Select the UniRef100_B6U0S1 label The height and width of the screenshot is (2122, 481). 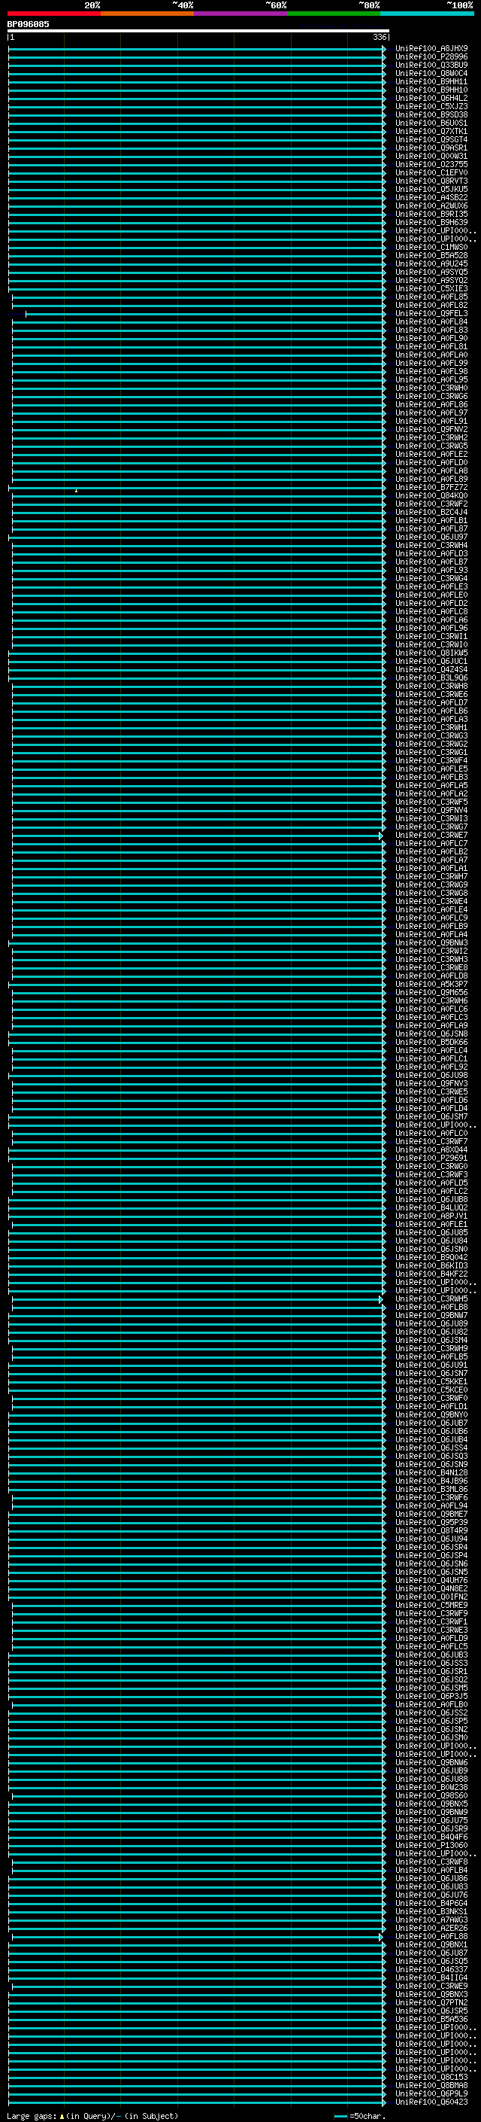(x=431, y=123)
